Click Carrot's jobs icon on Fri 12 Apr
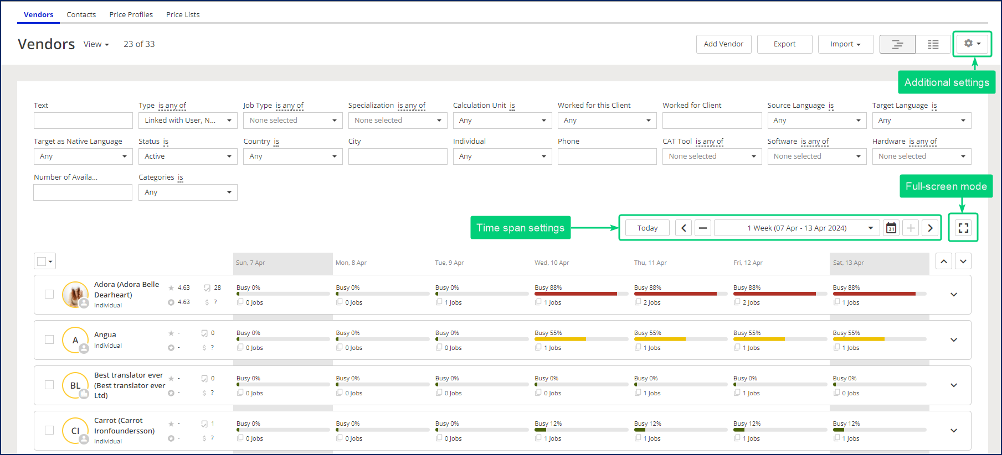The width and height of the screenshot is (1002, 455). point(737,438)
